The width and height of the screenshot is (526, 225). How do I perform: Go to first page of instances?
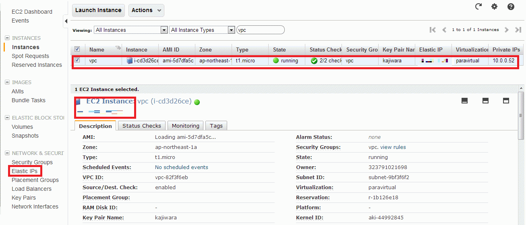[433, 30]
